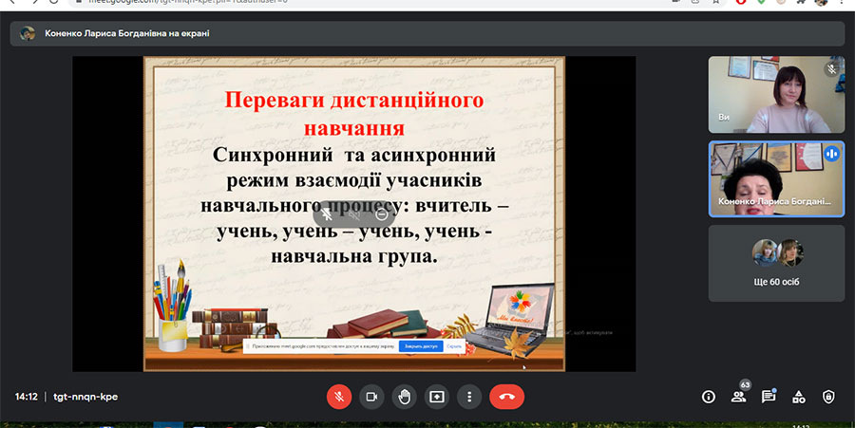Unpin presentation using the crossed pin overlay icon
Screen dimensions: 855x428
pyautogui.click(x=327, y=215)
